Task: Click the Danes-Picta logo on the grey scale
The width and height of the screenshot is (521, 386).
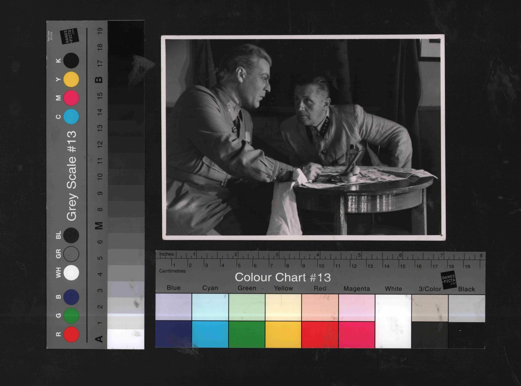Action: pyautogui.click(x=69, y=36)
